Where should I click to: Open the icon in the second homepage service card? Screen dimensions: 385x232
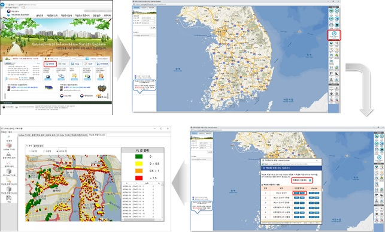61,77
